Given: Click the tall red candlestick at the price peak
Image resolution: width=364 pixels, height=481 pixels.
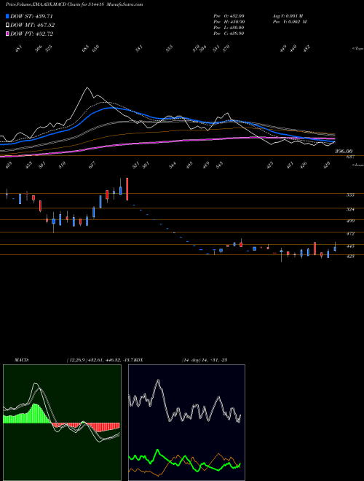Looking at the screenshot, I should click(x=127, y=189).
